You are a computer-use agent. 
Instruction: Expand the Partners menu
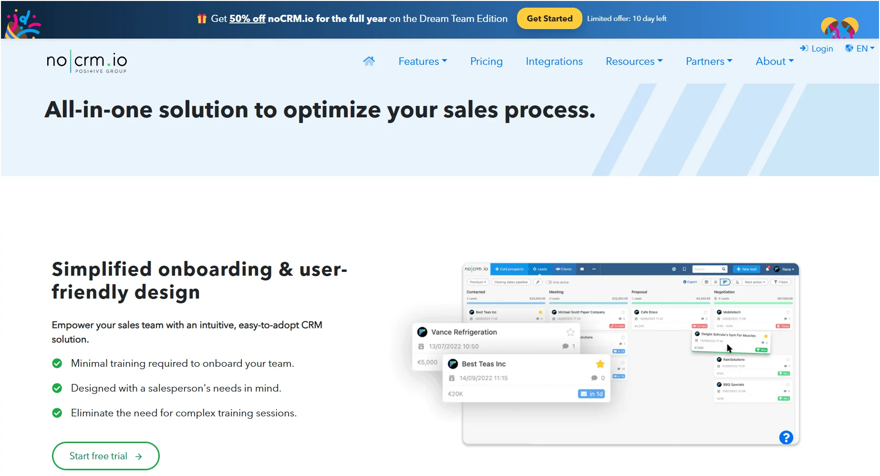[x=709, y=61]
